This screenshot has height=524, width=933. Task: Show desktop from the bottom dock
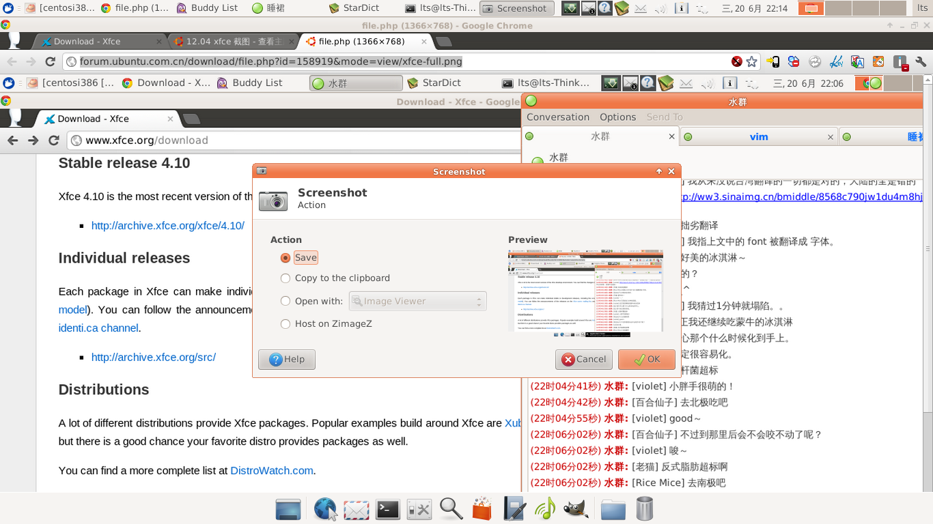click(288, 509)
